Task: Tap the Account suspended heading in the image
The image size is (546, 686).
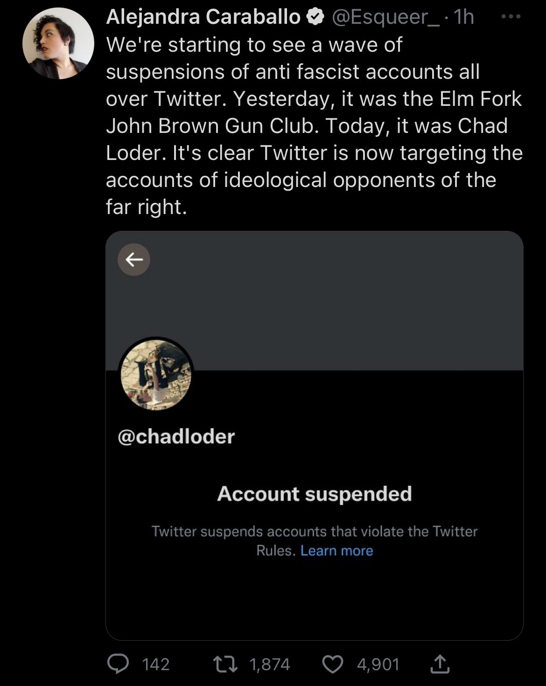Action: (x=315, y=494)
